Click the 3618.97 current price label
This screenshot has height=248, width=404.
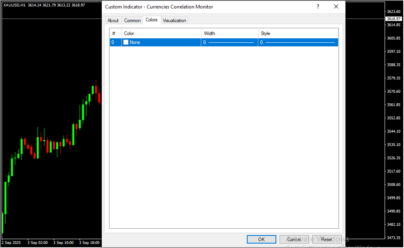393,19
